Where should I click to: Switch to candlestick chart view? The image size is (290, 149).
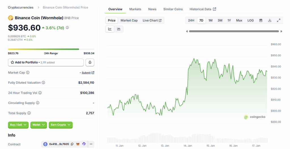(x=119, y=29)
